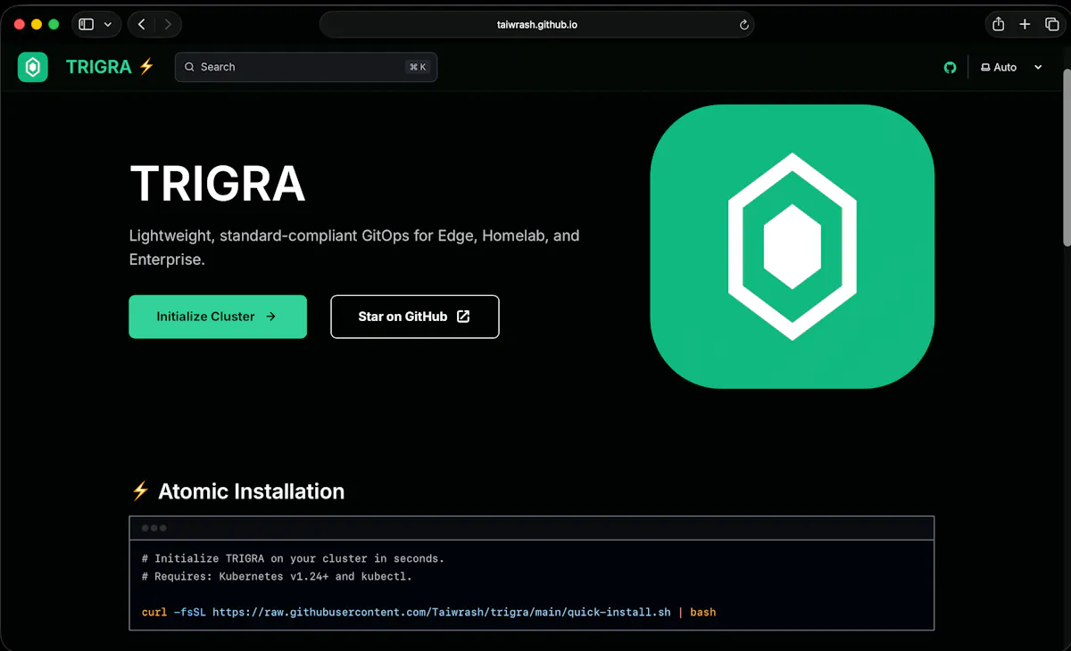Go back with the browser back arrow
The height and width of the screenshot is (651, 1071).
click(x=142, y=24)
